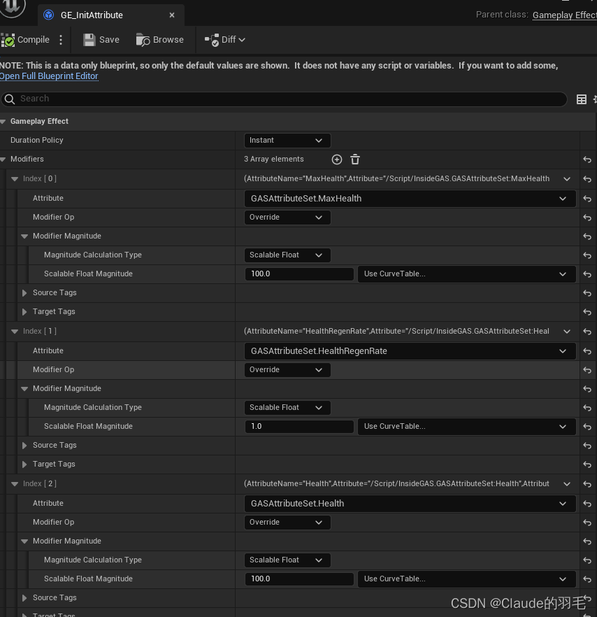Screen dimensions: 597x617
Task: Collapse Index [ 2 ] modifier
Action: [x=15, y=484]
